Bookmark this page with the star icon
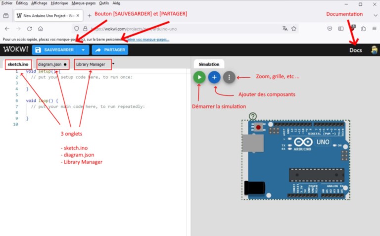Screen dimensions: 380x236 pyautogui.click(x=294, y=29)
